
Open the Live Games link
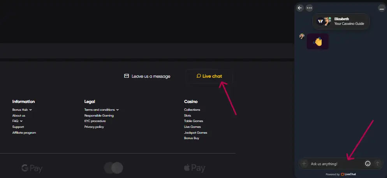[192, 127]
